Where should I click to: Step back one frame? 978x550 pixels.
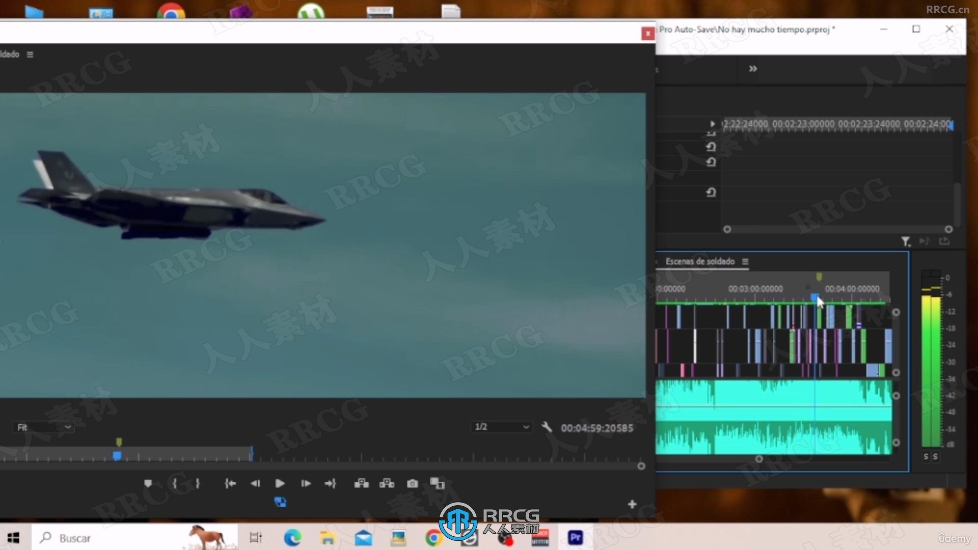[255, 483]
